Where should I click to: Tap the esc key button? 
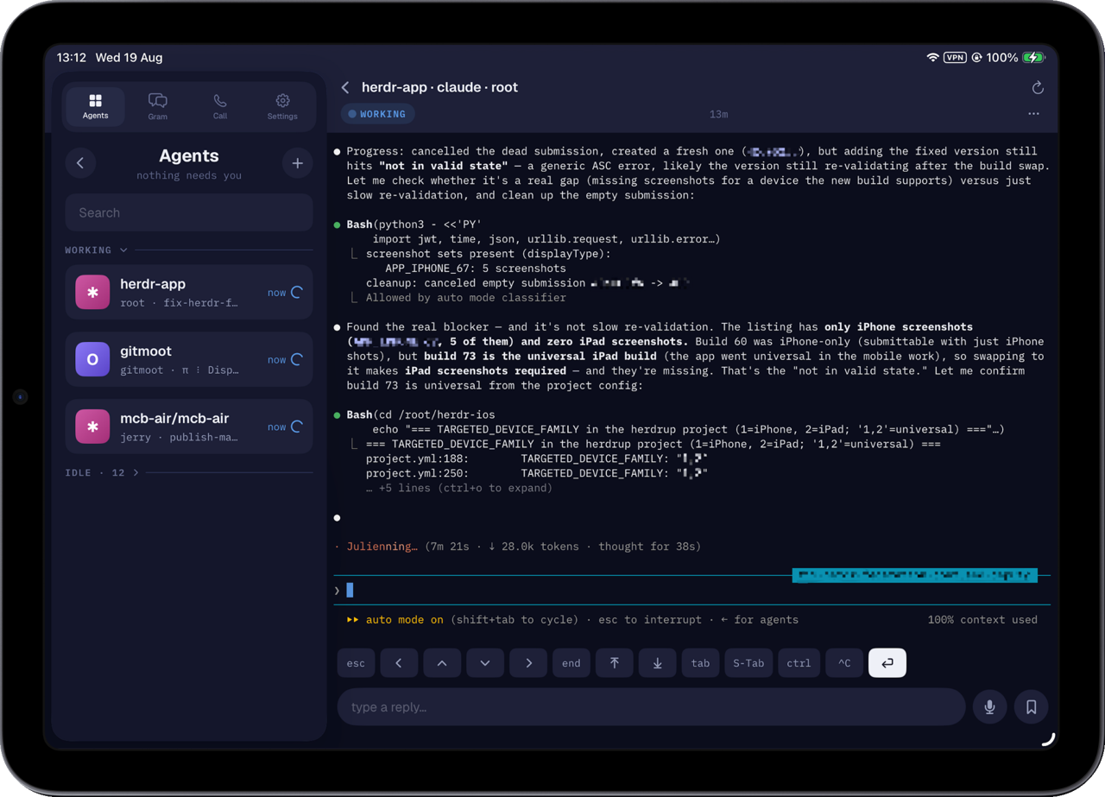coord(356,663)
